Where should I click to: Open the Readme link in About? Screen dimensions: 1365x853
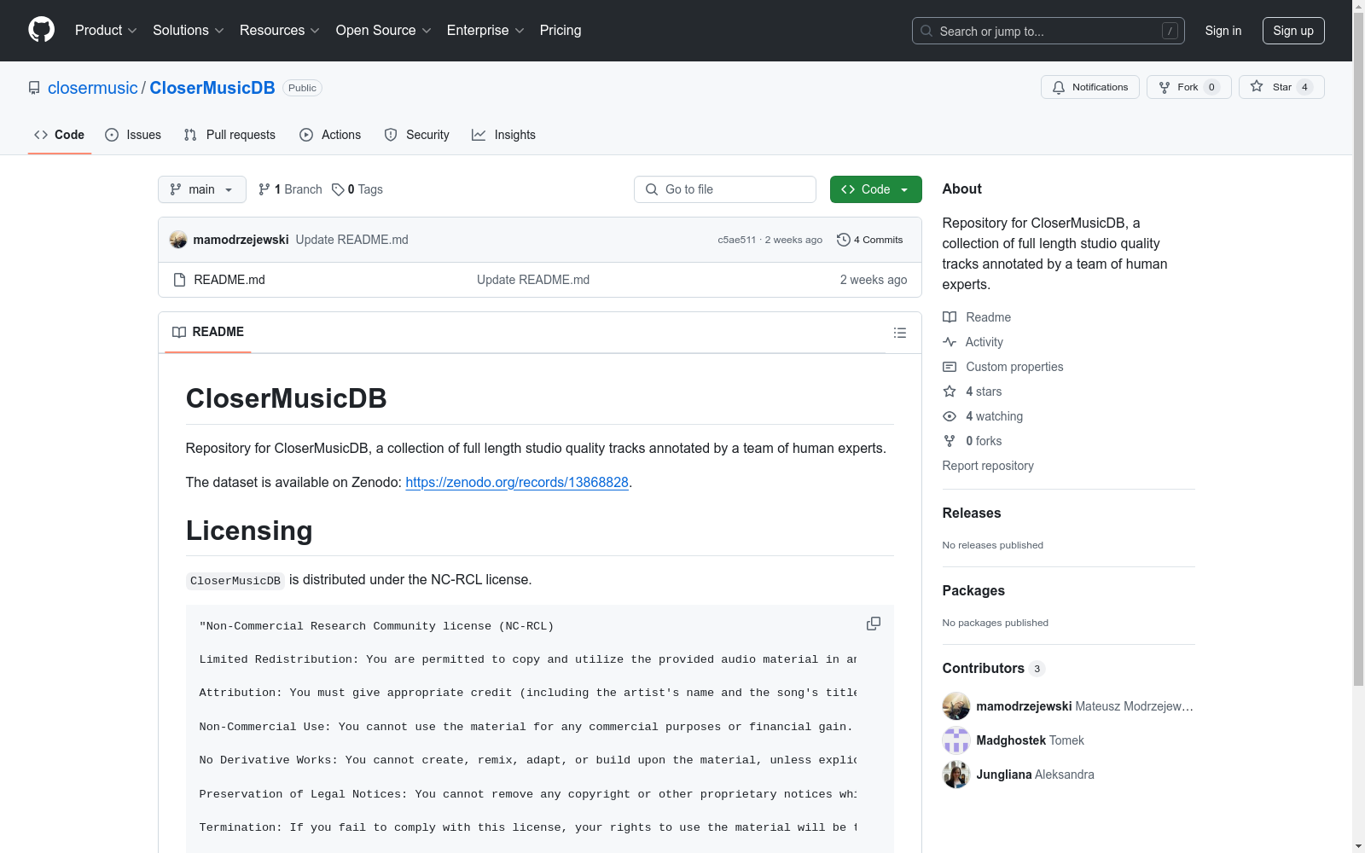click(977, 317)
